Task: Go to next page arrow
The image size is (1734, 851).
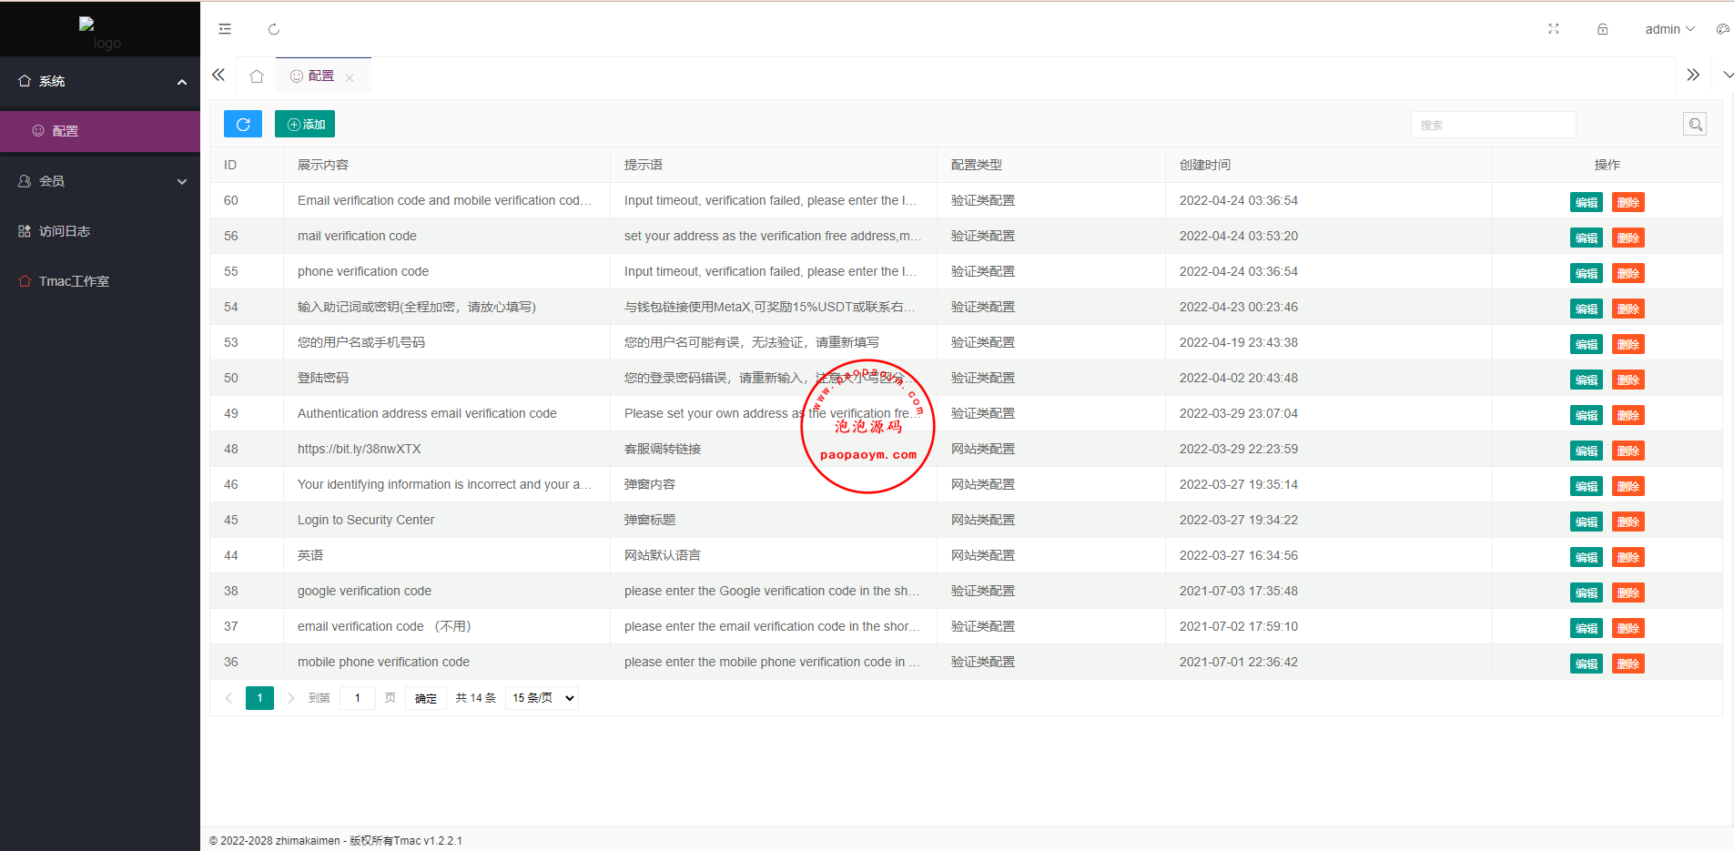Action: pos(290,698)
